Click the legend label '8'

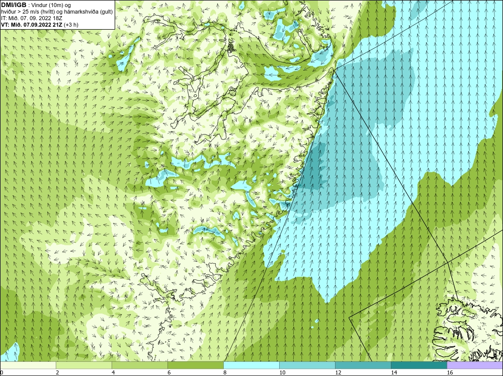225,372
